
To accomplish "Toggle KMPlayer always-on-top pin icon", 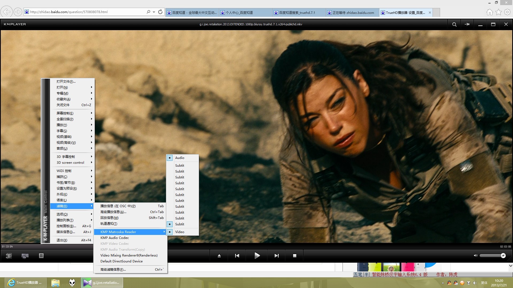I will click(467, 24).
